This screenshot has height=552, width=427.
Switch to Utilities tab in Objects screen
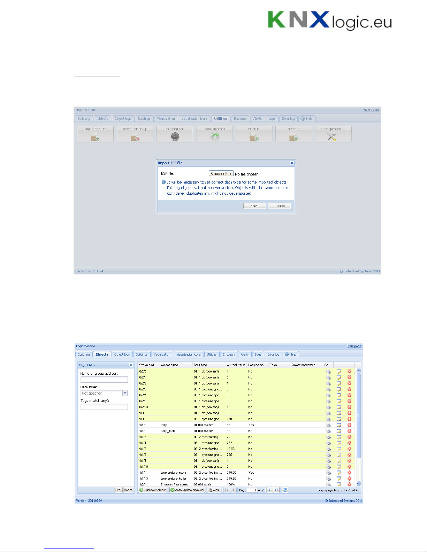(x=212, y=355)
